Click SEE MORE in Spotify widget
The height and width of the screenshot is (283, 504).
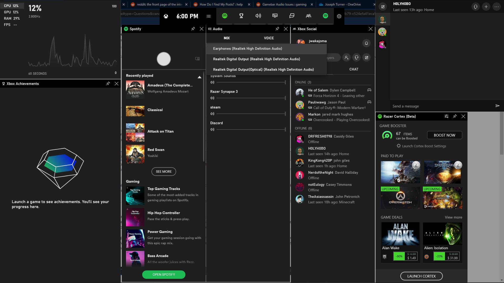[164, 172]
